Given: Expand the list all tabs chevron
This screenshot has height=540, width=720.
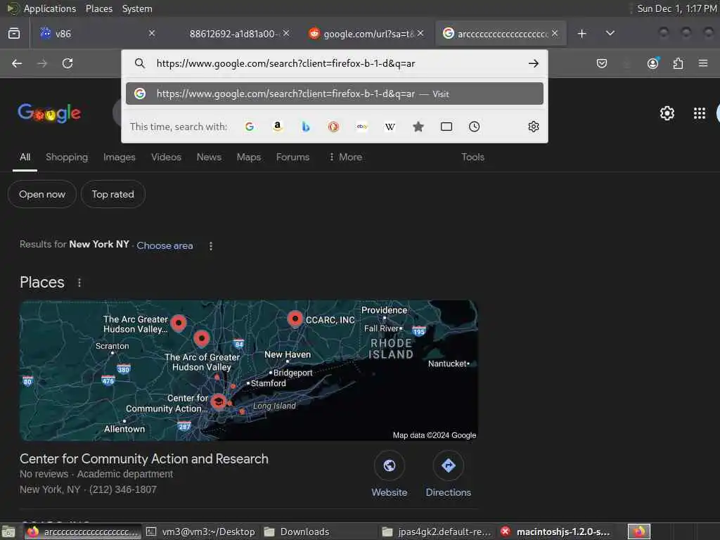Looking at the screenshot, I should pyautogui.click(x=610, y=34).
